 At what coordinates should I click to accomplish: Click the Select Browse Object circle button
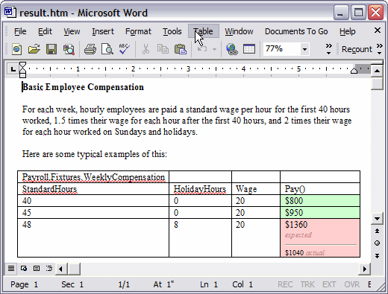pos(377,243)
